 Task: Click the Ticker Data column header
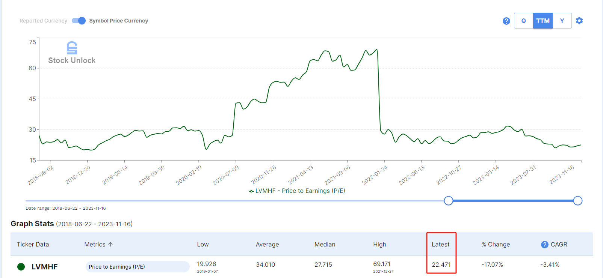coord(33,244)
